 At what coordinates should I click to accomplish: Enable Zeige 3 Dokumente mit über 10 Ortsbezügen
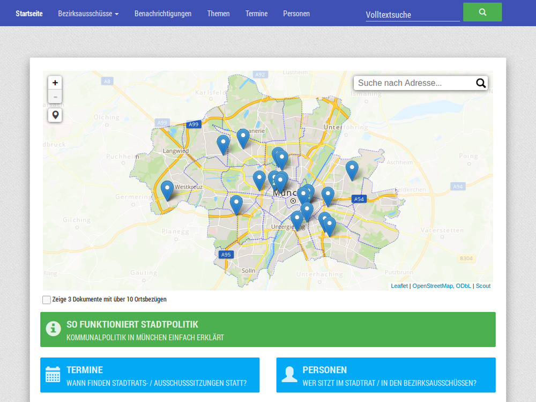point(47,300)
